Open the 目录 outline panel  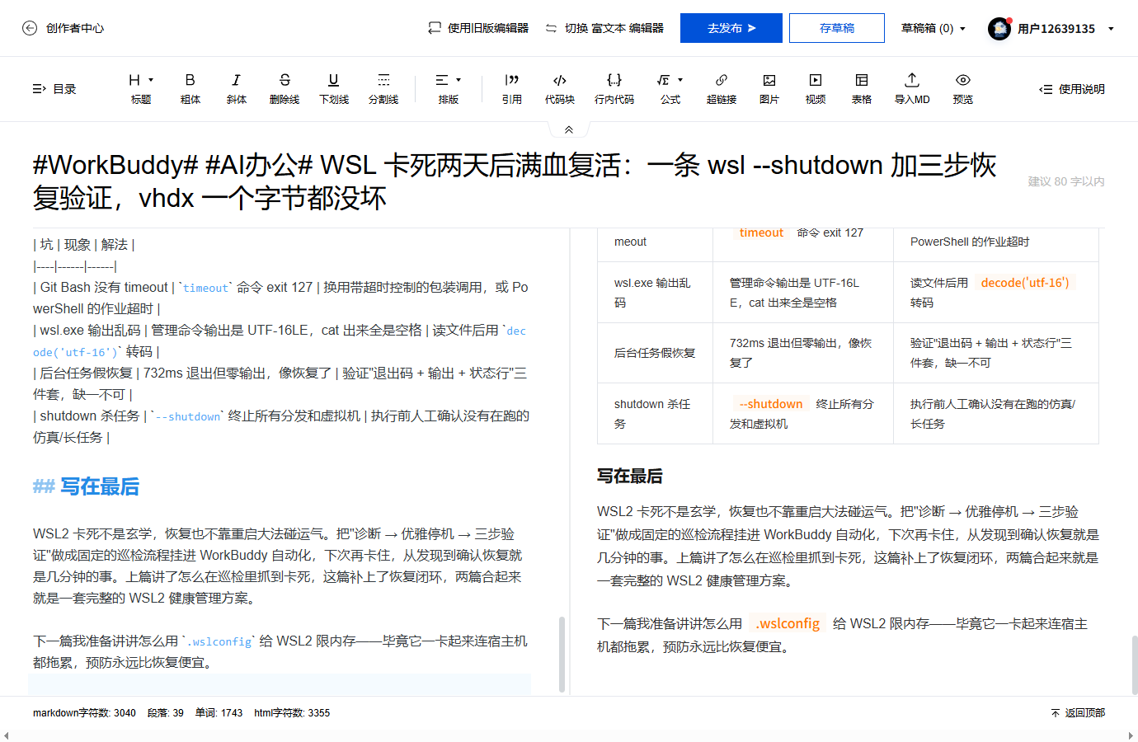point(54,89)
